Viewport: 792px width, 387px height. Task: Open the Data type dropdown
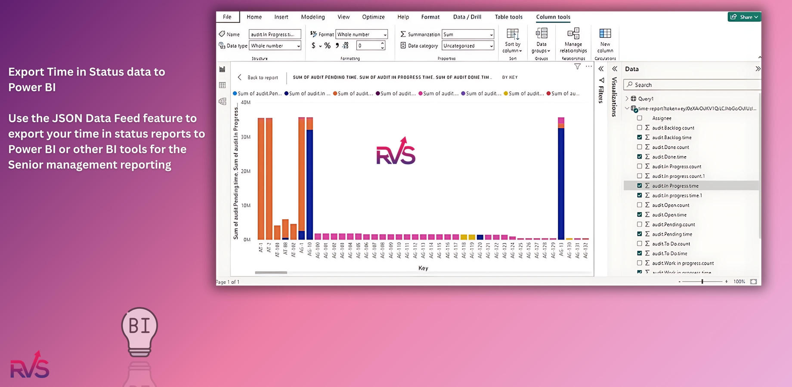pos(275,46)
